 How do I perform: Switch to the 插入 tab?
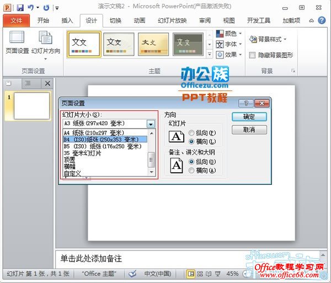[67, 20]
